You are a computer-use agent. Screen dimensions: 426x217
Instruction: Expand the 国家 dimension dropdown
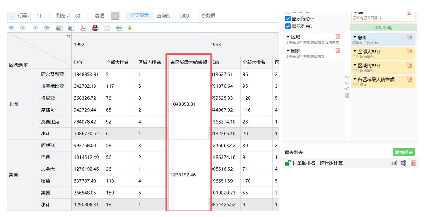pyautogui.click(x=288, y=51)
